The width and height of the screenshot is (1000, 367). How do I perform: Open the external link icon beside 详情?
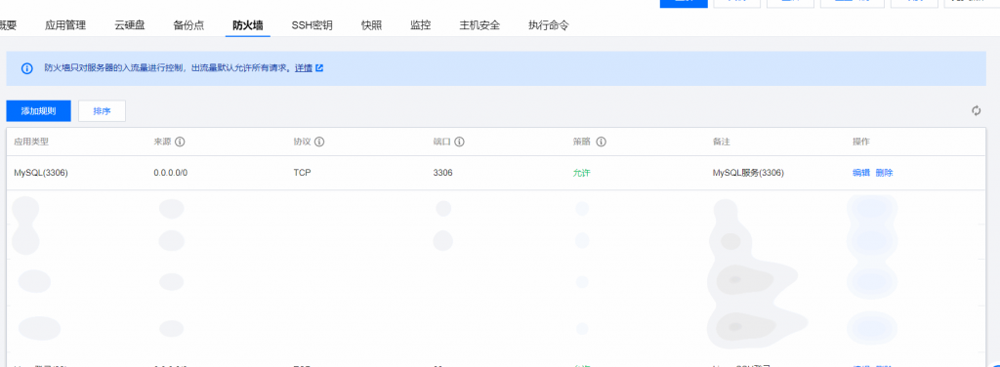point(319,67)
